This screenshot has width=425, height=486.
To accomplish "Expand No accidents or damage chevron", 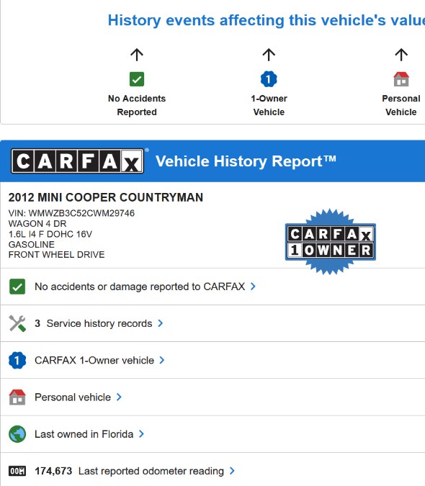I will pos(253,287).
